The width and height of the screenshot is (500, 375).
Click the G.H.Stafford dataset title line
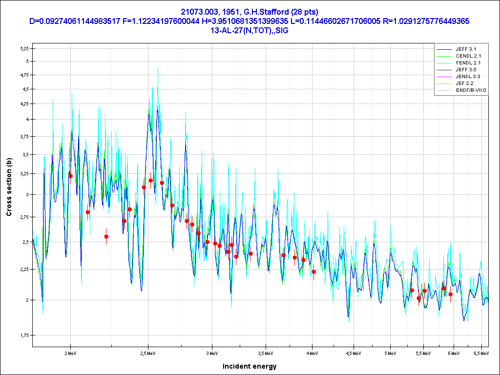(250, 12)
